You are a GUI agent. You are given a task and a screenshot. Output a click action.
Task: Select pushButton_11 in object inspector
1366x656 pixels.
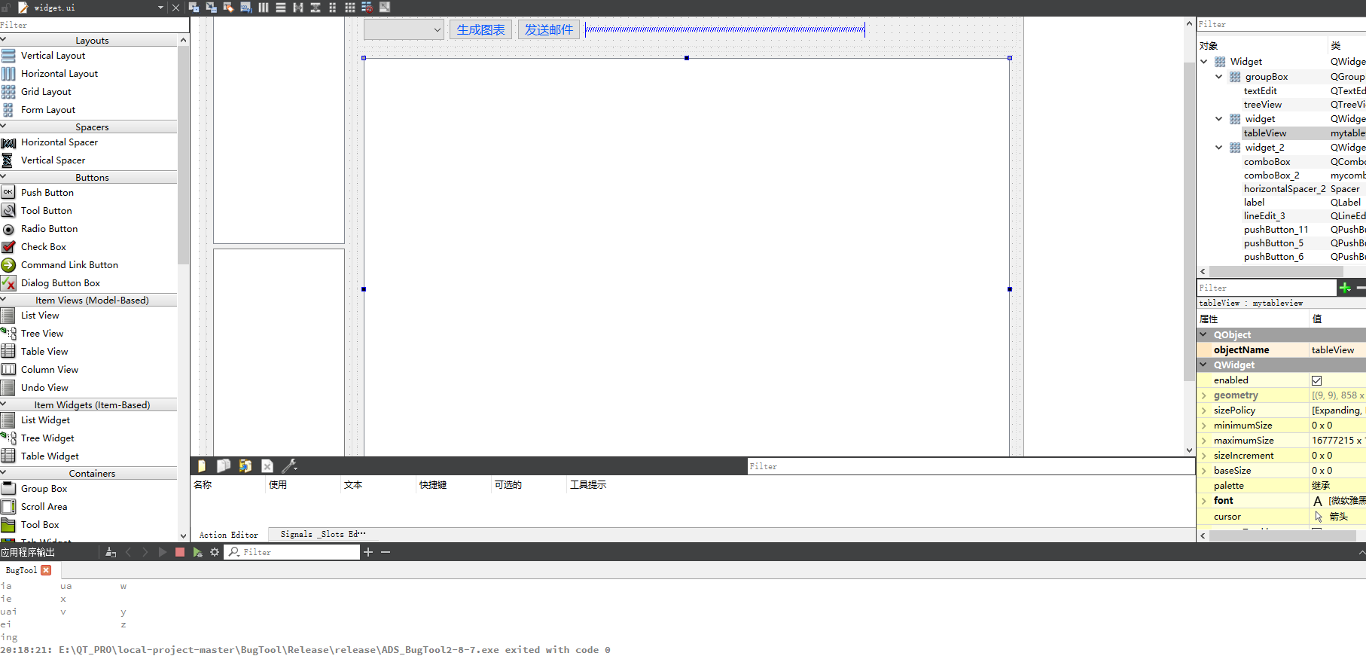point(1276,230)
